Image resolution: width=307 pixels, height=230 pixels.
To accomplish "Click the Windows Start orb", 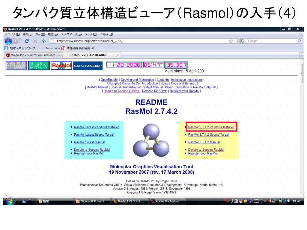I will [10, 201].
